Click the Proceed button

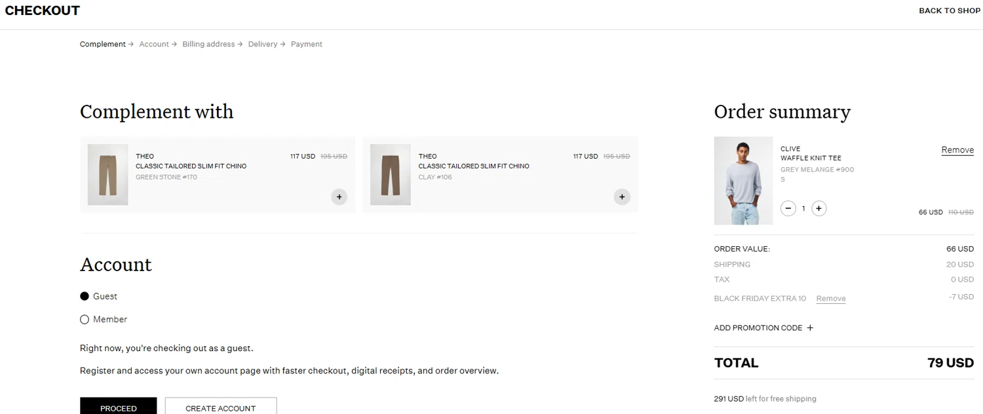(x=119, y=405)
